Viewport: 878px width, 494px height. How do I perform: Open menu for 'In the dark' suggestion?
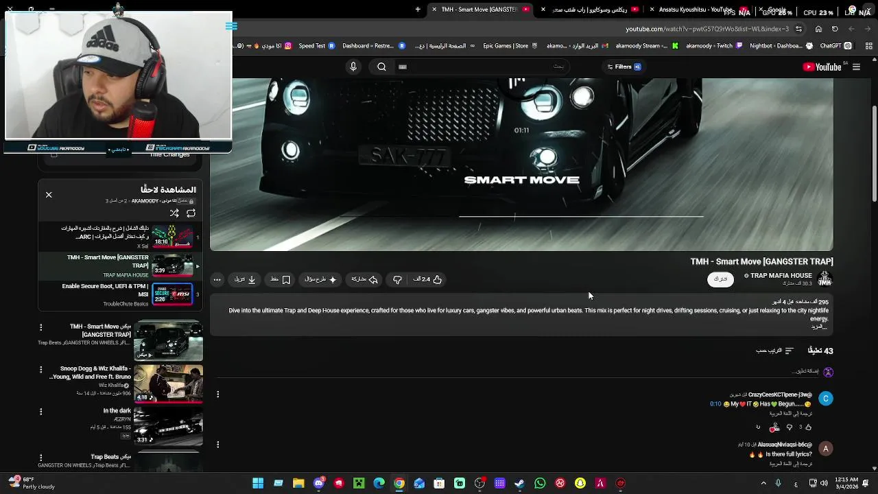40,412
